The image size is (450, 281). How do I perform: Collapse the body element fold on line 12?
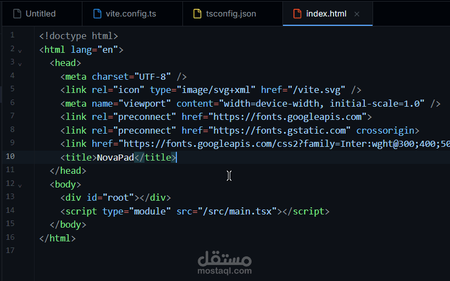[x=20, y=186]
